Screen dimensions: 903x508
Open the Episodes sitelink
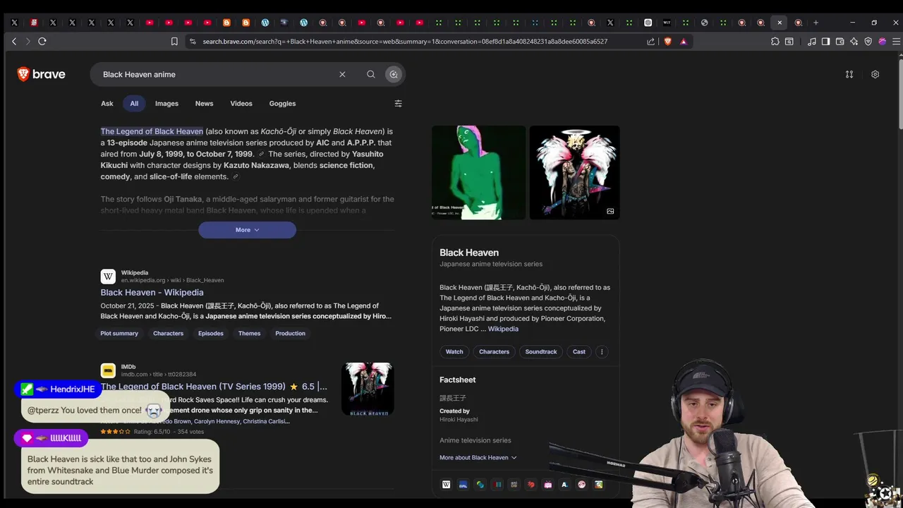[210, 333]
